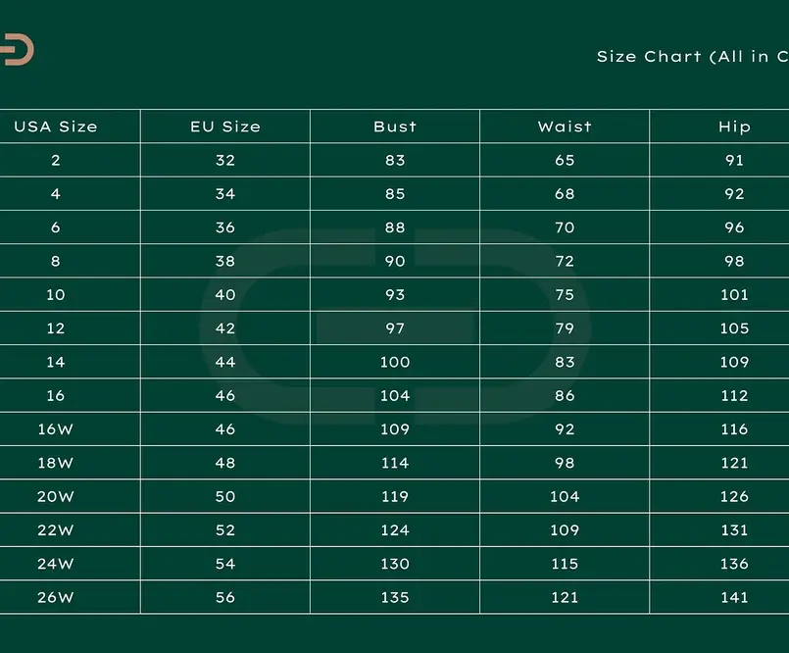The width and height of the screenshot is (789, 653).
Task: Click the EU size 48 cell
Action: [225, 463]
